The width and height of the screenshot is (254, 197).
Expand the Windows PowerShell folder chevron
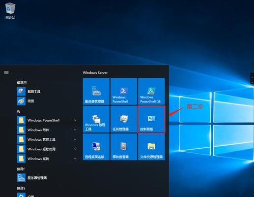pyautogui.click(x=75, y=120)
